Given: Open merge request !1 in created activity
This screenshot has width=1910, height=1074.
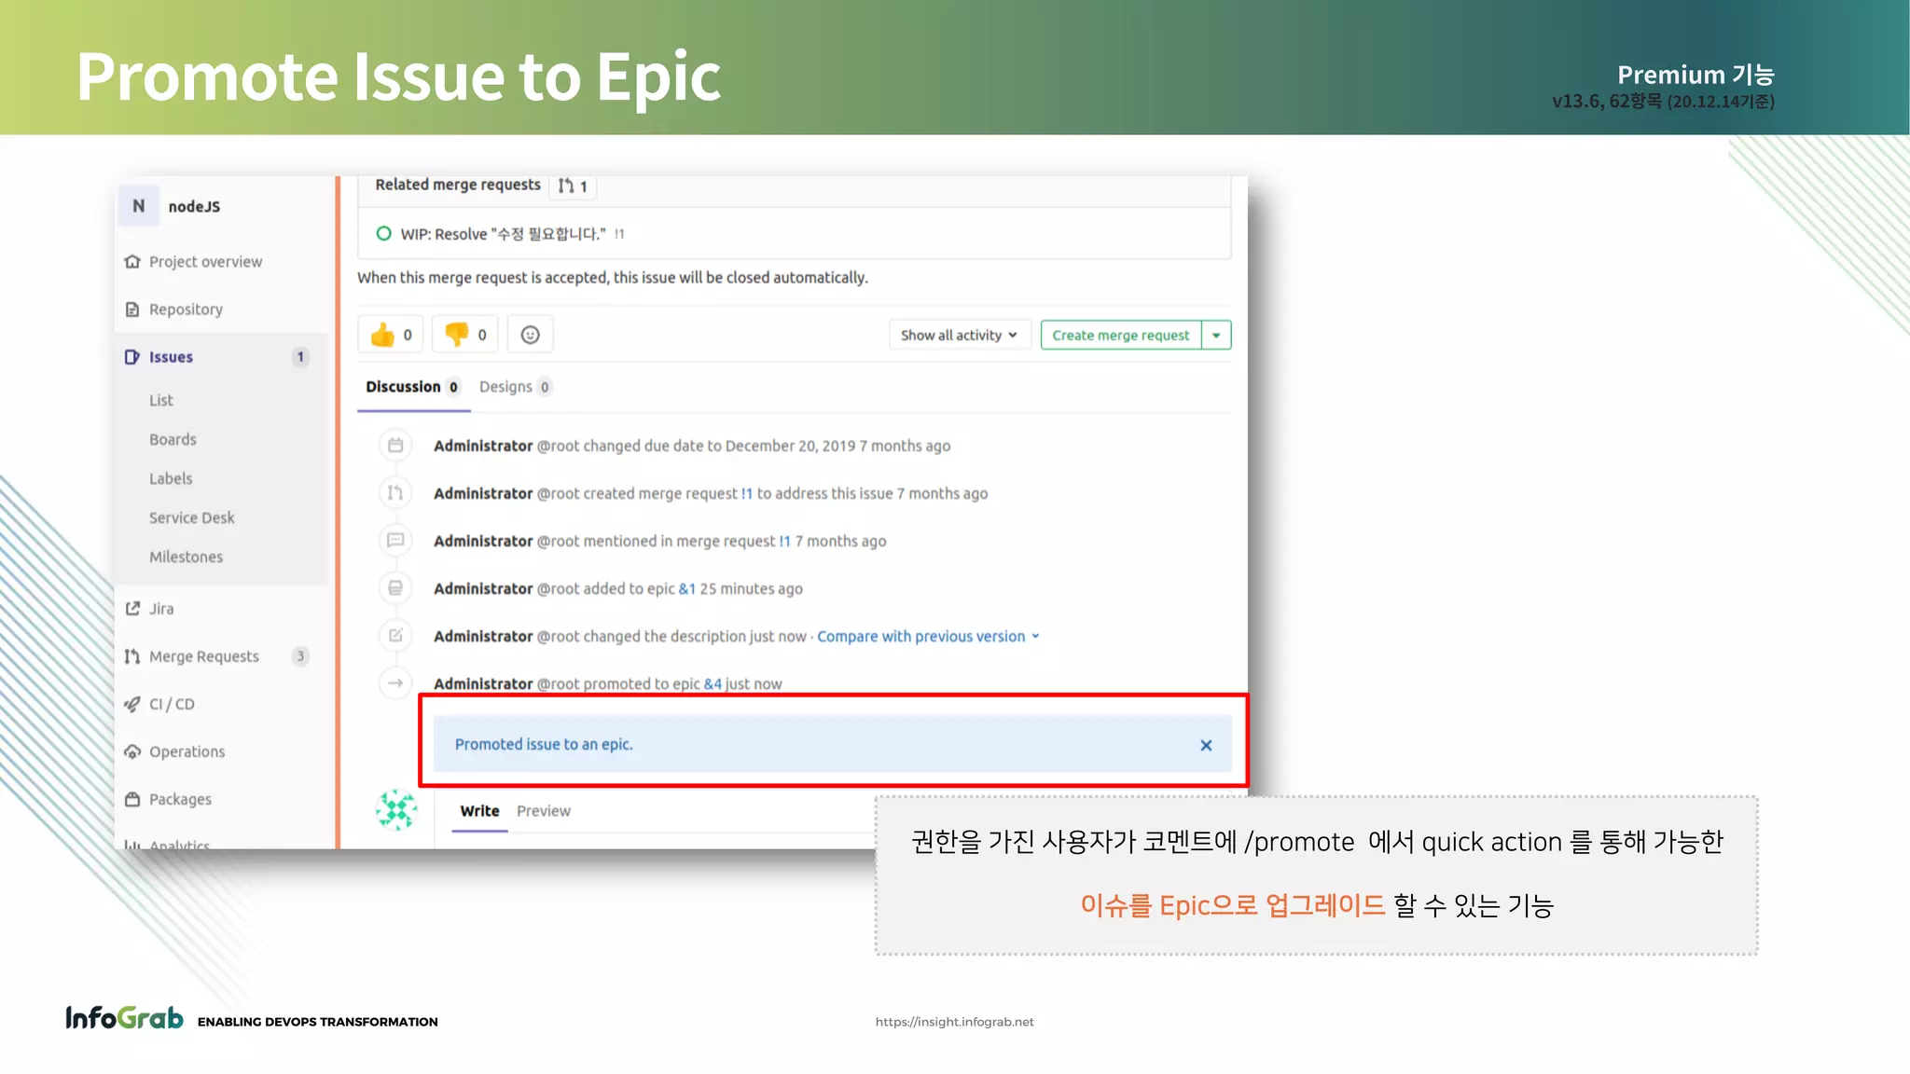Looking at the screenshot, I should [x=747, y=493].
